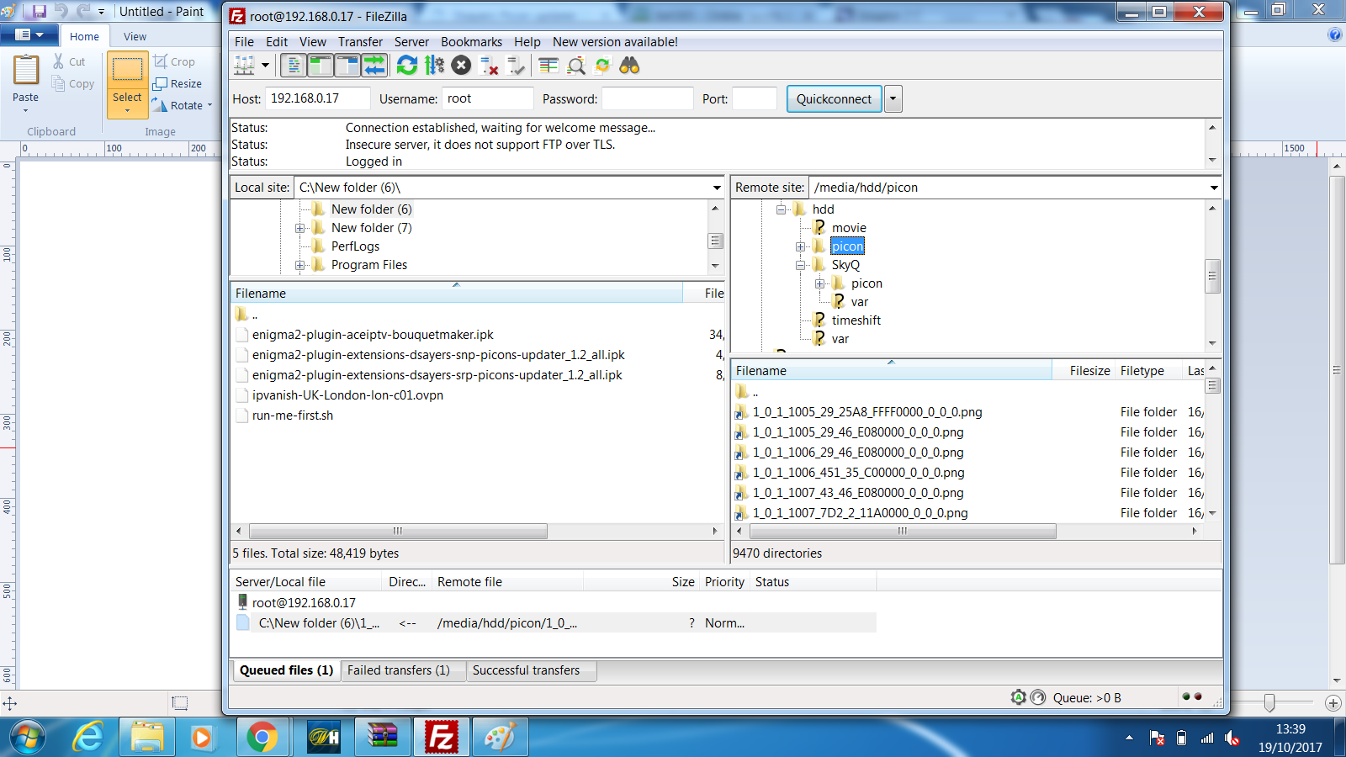Expand the remote picon folder under hdd

(801, 246)
